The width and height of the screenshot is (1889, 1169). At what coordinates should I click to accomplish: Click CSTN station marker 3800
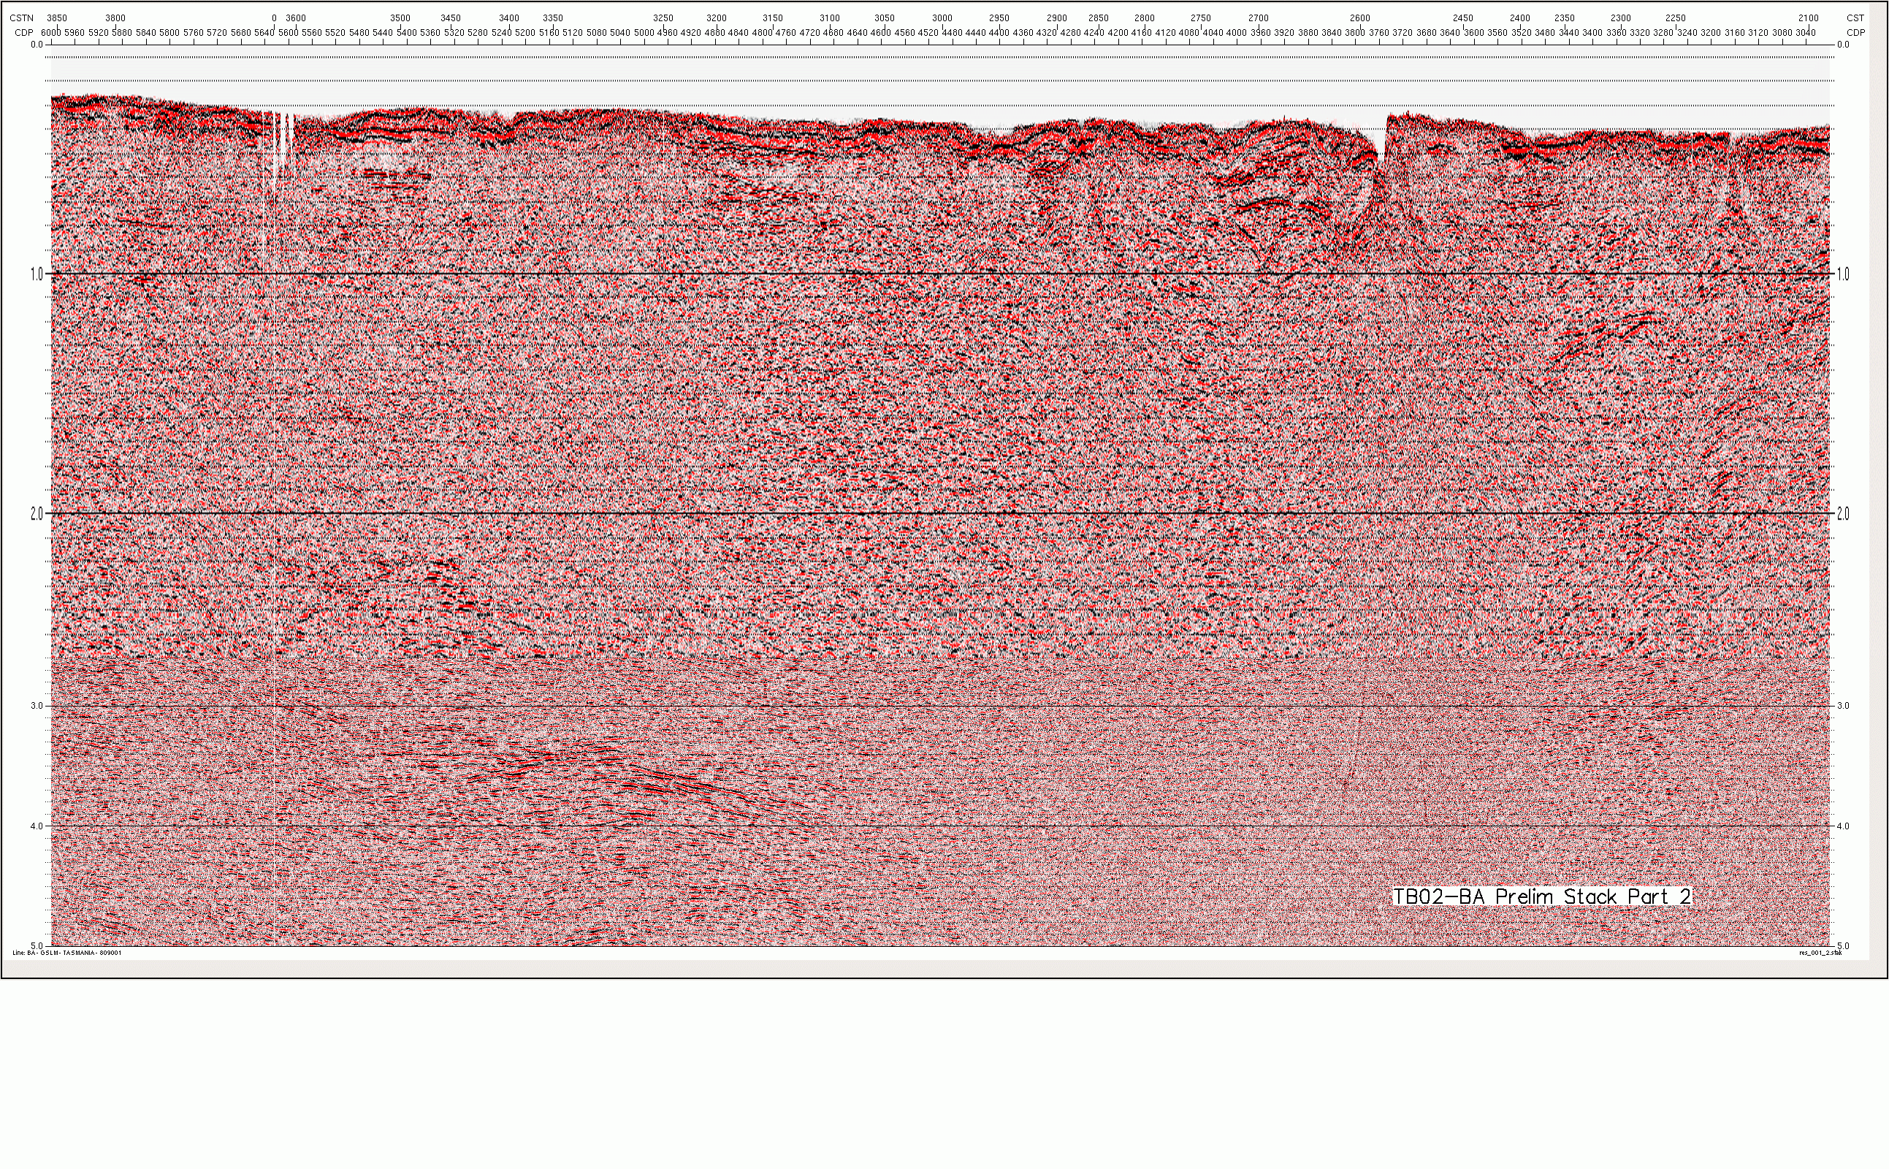115,18
